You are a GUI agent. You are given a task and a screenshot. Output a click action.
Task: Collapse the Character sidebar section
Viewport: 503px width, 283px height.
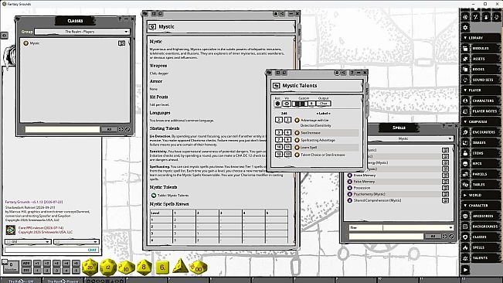pos(481,206)
